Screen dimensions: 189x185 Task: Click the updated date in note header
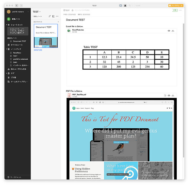point(84,14)
